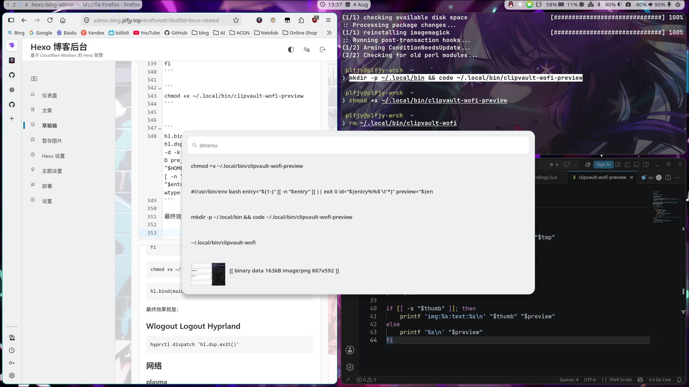Open the 仪表盘 dashboard page
Viewport: 689px width, 387px height.
(x=50, y=95)
